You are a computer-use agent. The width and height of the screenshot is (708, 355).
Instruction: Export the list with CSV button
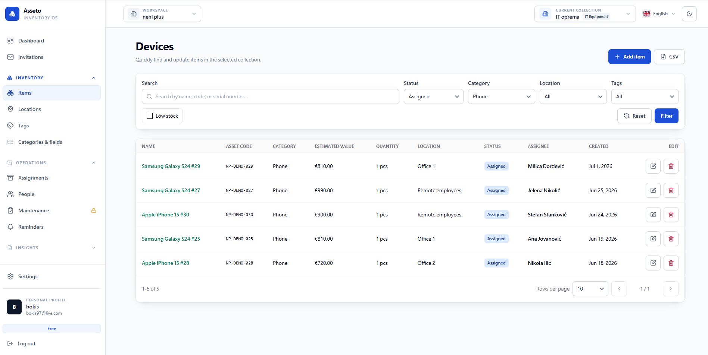click(x=669, y=57)
